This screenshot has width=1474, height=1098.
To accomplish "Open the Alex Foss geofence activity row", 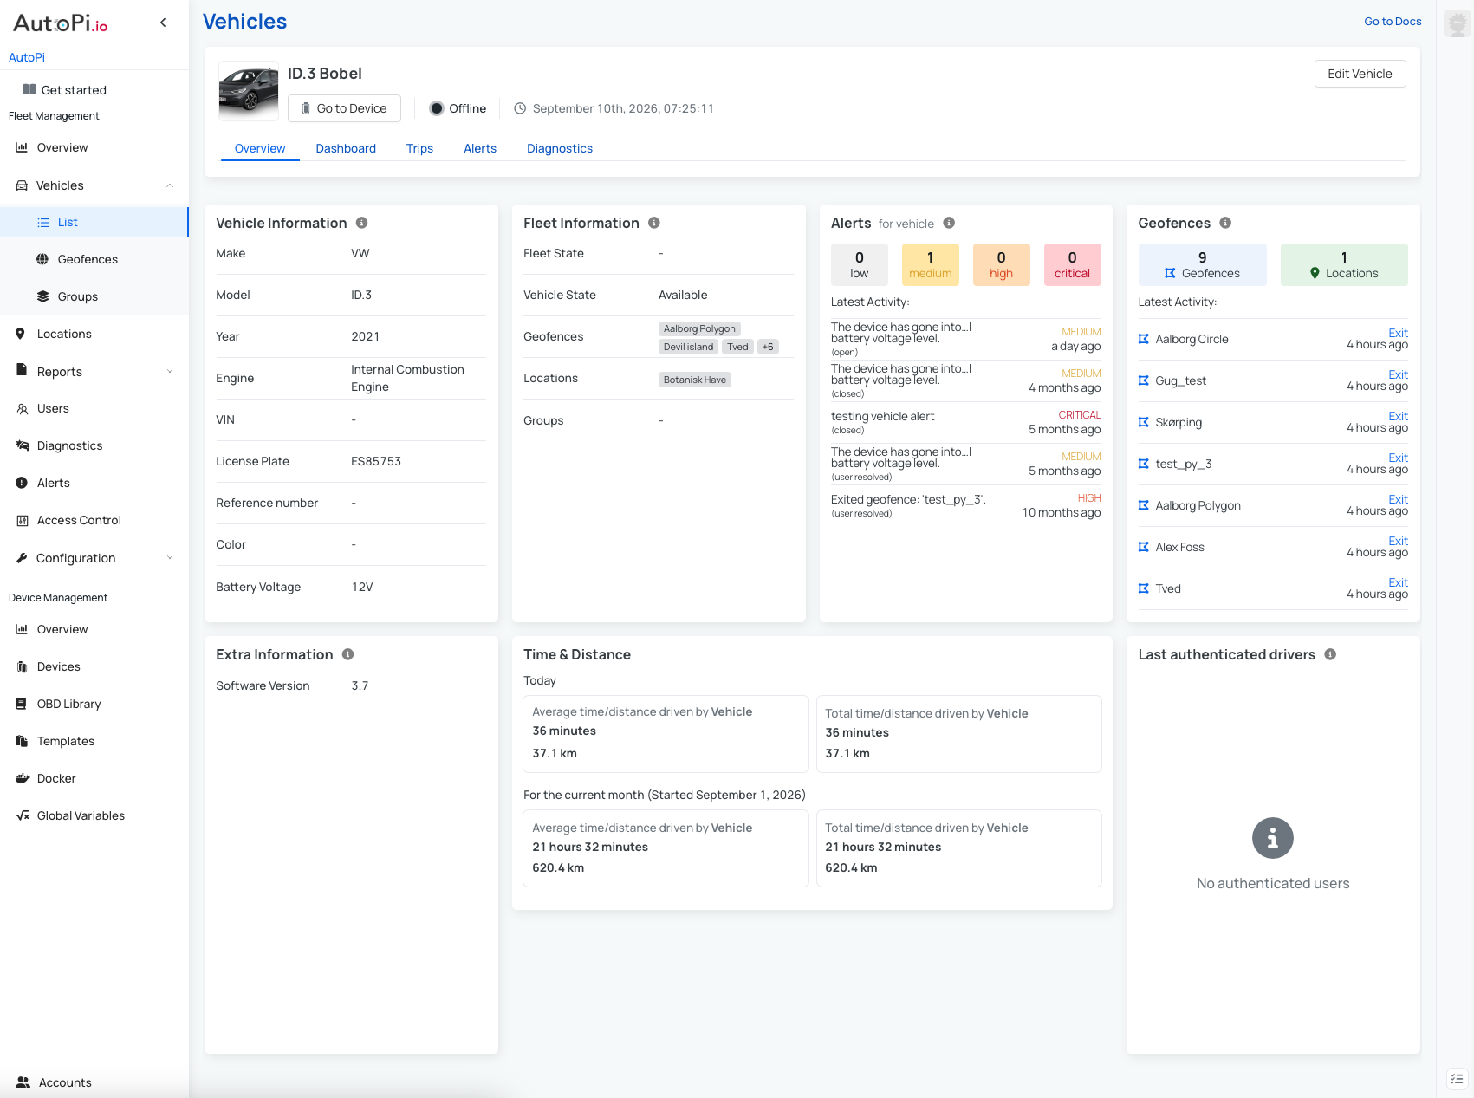I will click(1273, 547).
